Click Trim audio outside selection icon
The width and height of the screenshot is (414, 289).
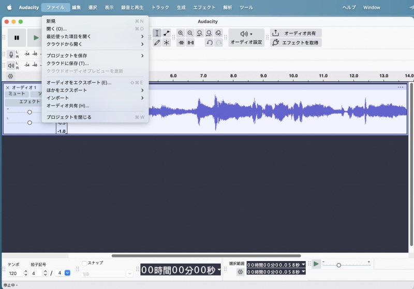pos(181,42)
